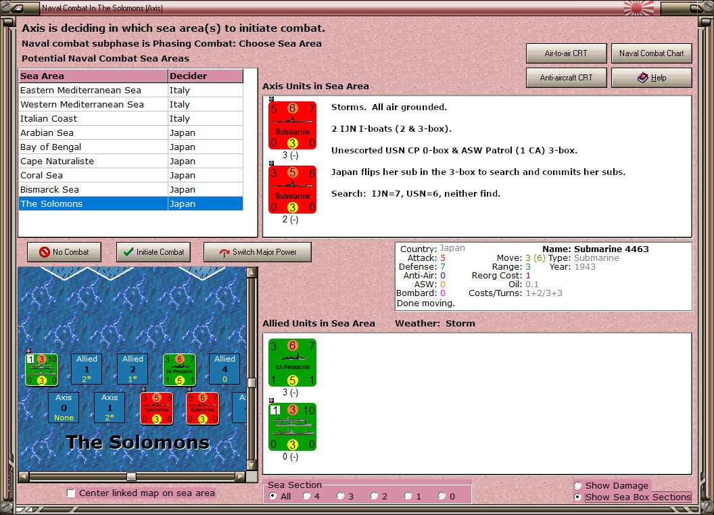Click the map's horizontal scrollbar right arrow

click(241, 476)
